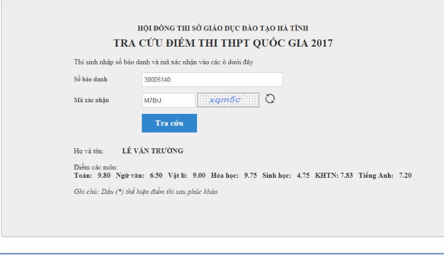Viewport: 444px width, 255px height.
Task: Click the refresh captcha icon
Action: point(270,99)
